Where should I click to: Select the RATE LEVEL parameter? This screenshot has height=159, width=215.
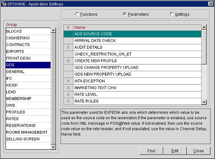click(137, 94)
